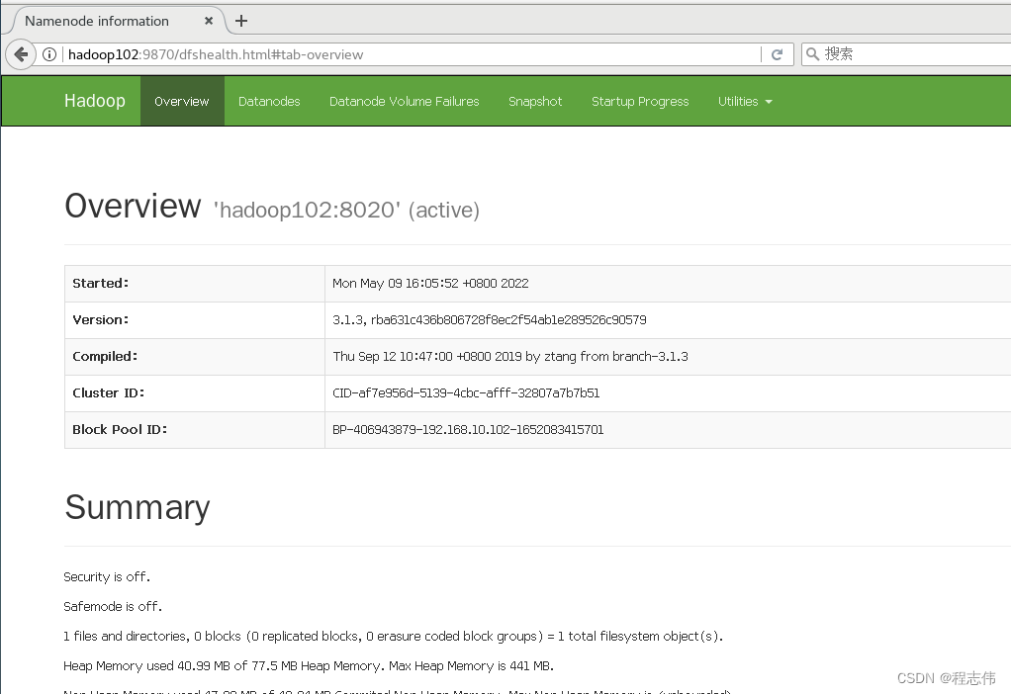
Task: Click the 'Version:' row label
Action: [101, 319]
